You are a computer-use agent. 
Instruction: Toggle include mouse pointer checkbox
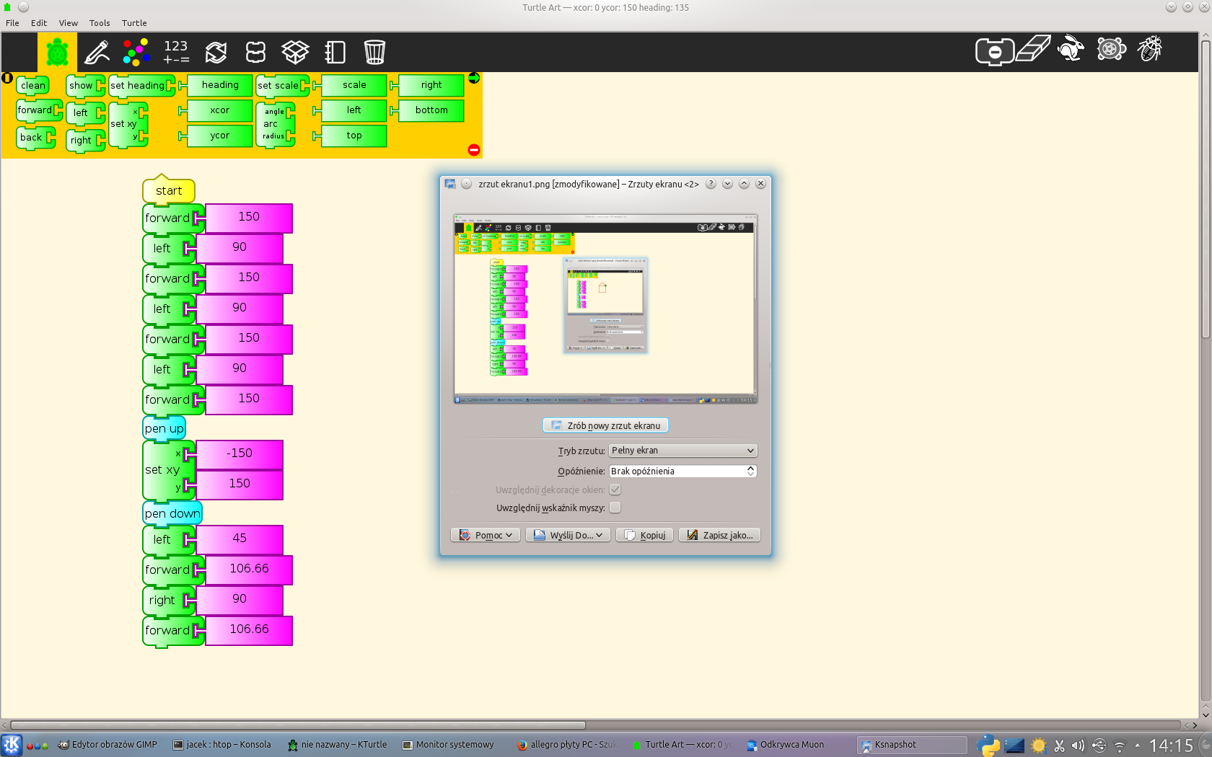(x=615, y=508)
